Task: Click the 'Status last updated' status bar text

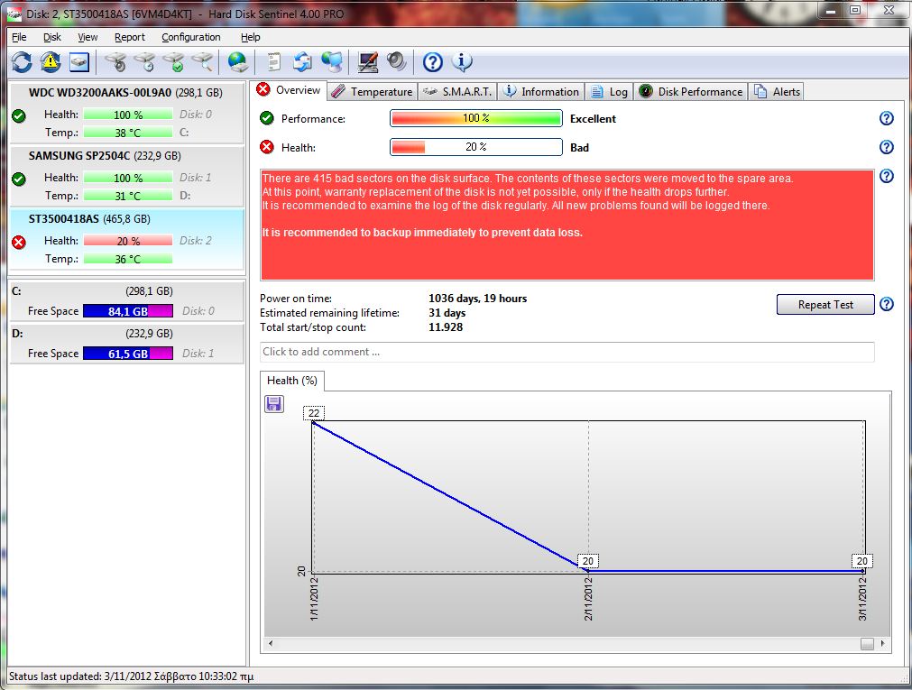Action: click(x=131, y=676)
